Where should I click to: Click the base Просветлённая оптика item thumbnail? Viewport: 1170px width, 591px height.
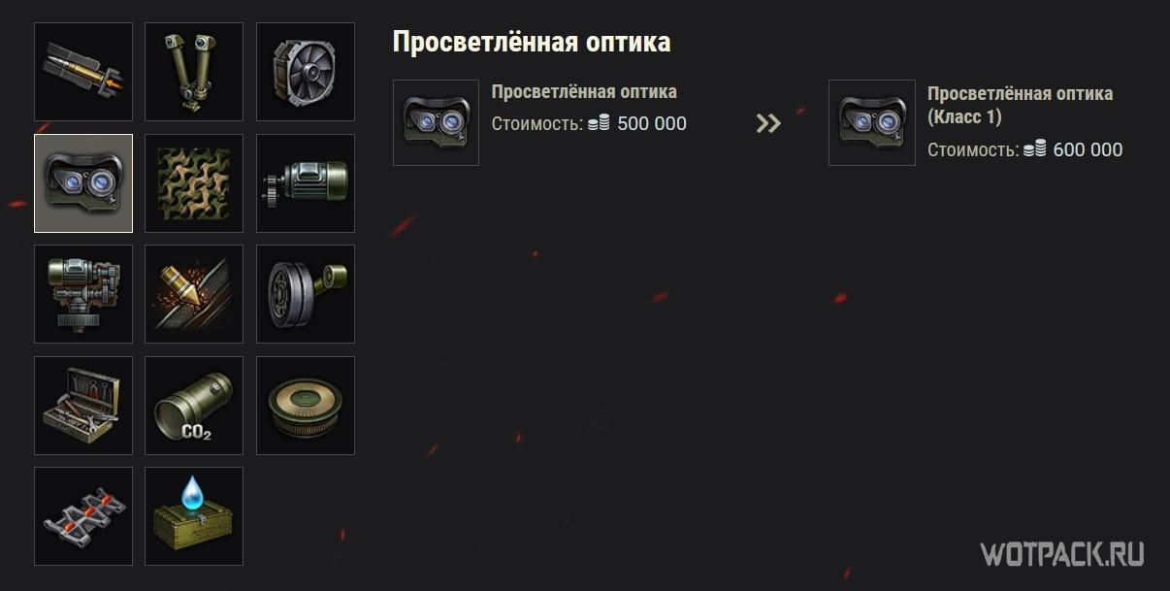pyautogui.click(x=436, y=122)
